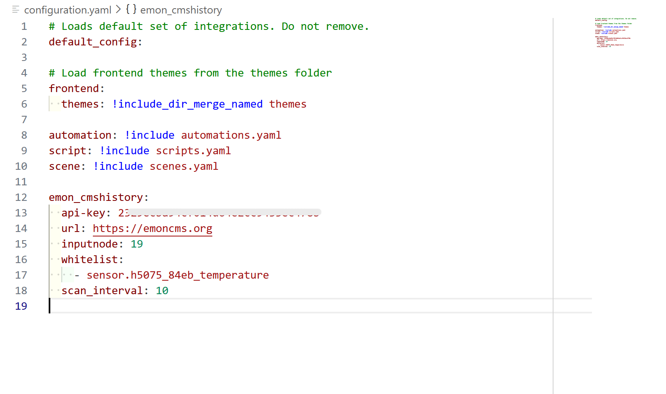
Task: Click the automations.yaml filename
Action: point(231,135)
